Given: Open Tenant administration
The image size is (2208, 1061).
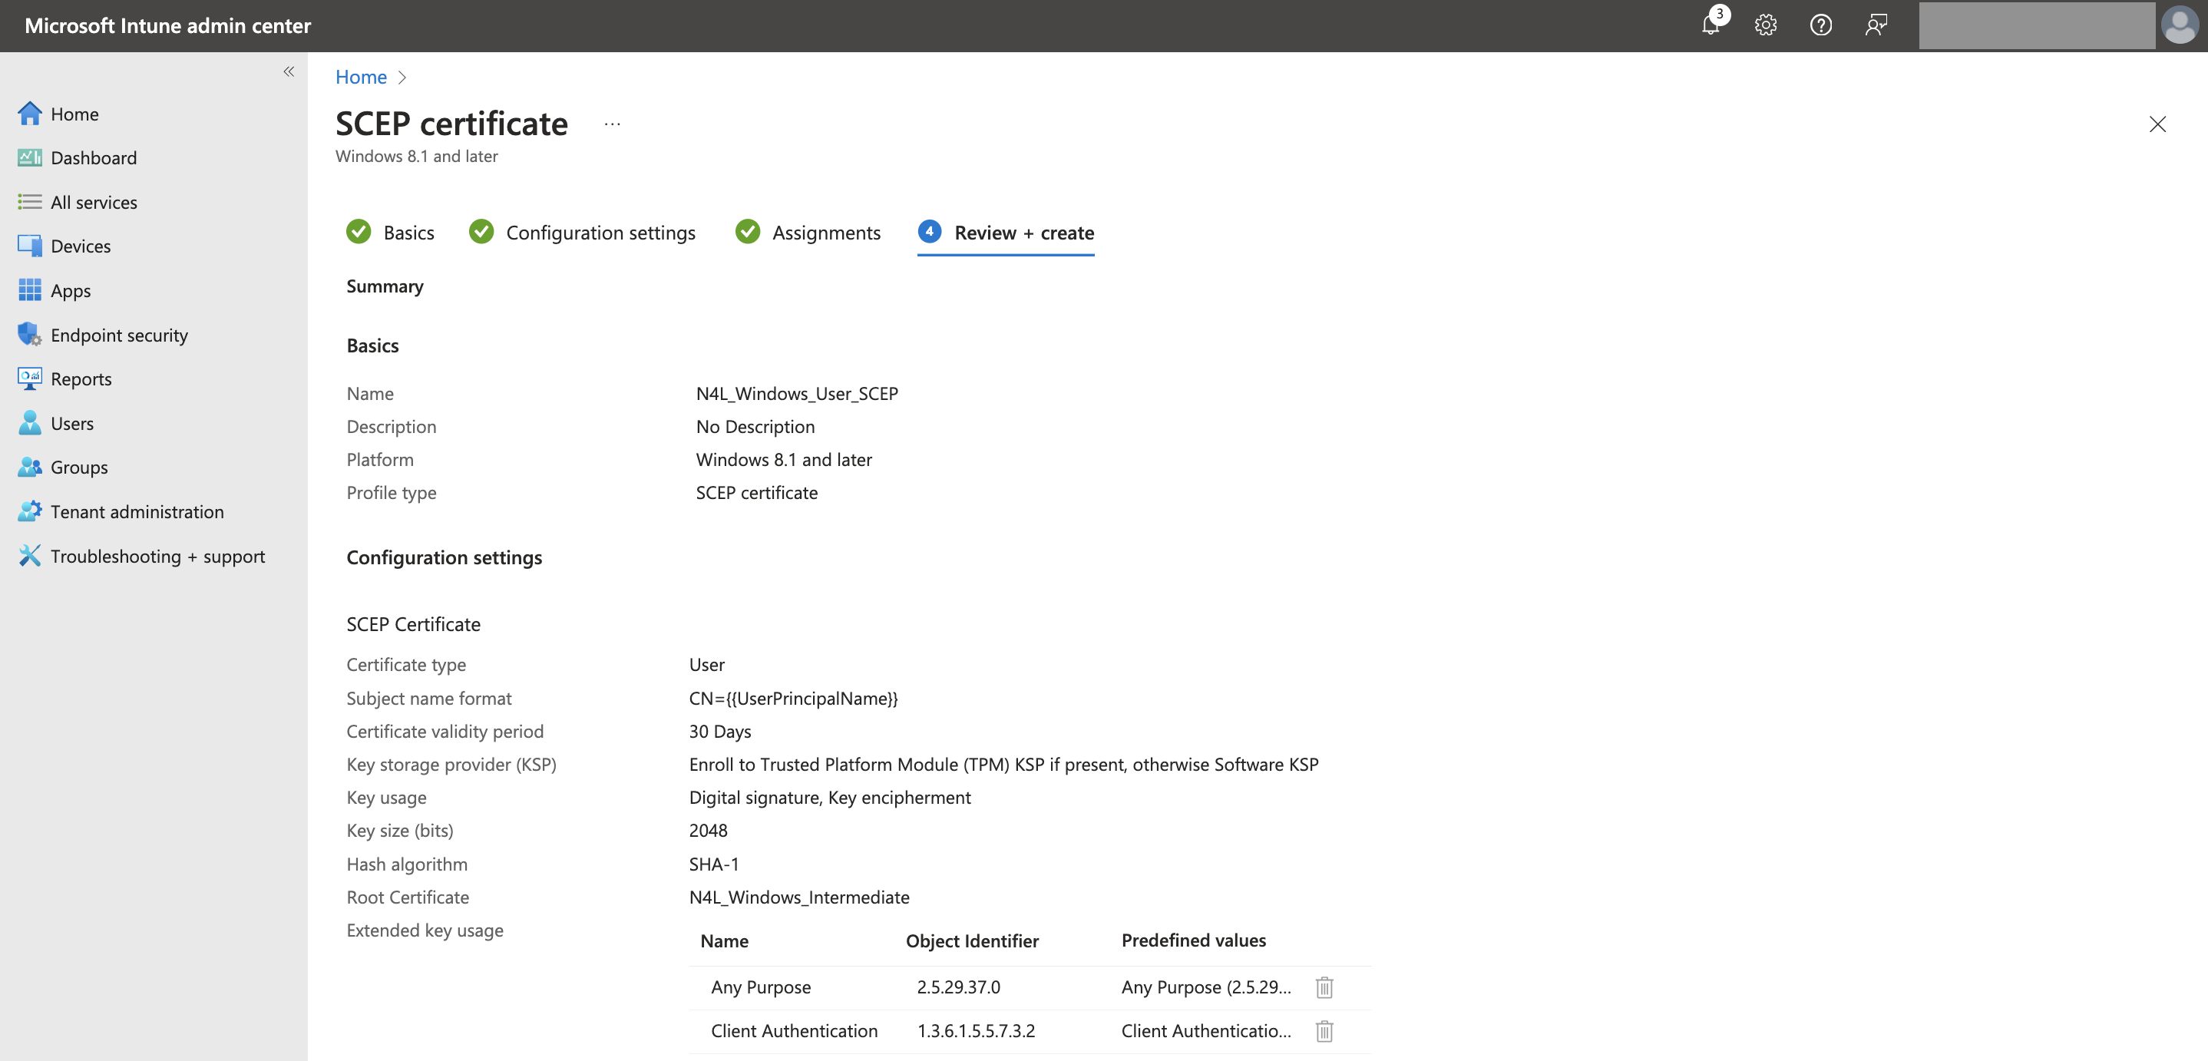Looking at the screenshot, I should (x=137, y=511).
